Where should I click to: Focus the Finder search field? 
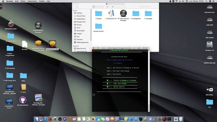point(146,7)
